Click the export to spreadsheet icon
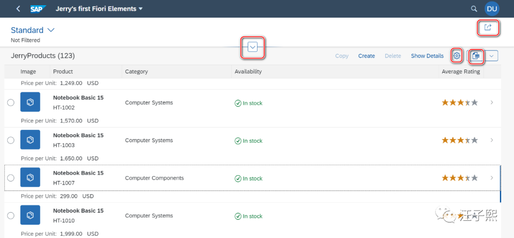This screenshot has width=514, height=238. point(475,56)
